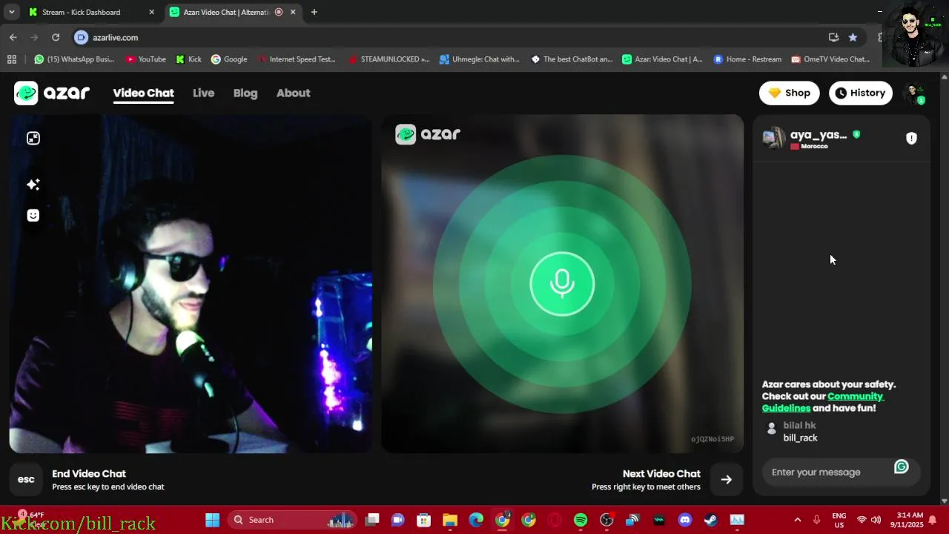Select the Video Chat tab
The height and width of the screenshot is (534, 949).
pos(143,93)
